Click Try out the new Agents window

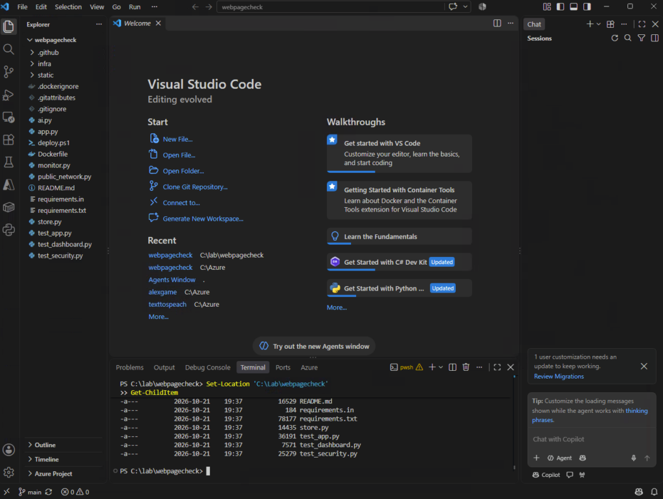(314, 346)
